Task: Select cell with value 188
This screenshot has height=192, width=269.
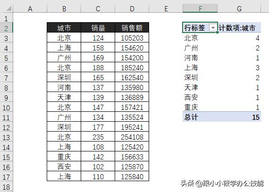Action: 98,67
